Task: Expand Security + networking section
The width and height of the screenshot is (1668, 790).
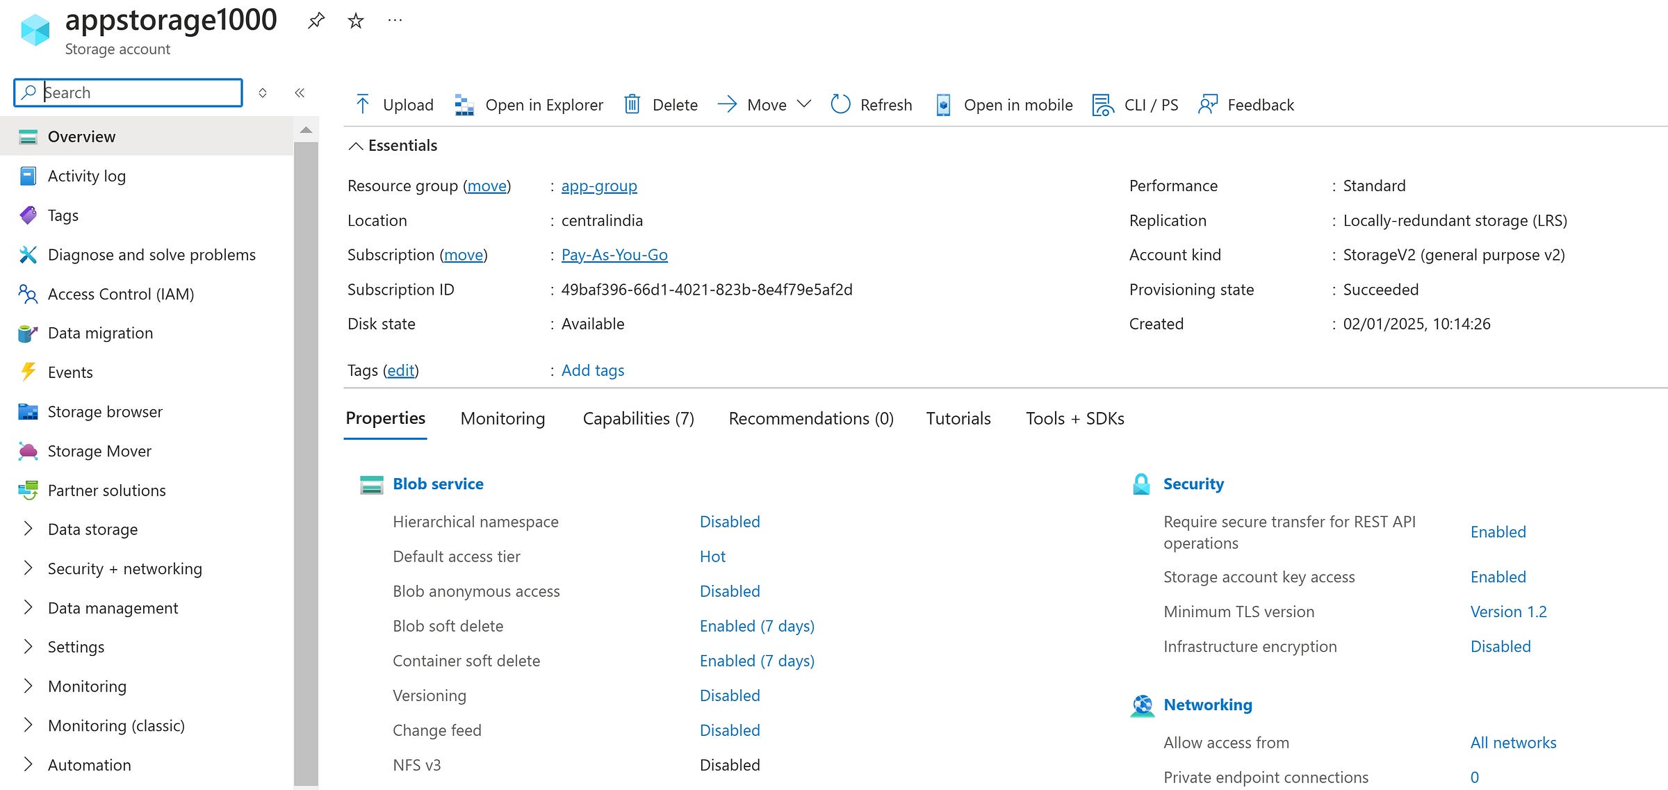Action: coord(28,568)
